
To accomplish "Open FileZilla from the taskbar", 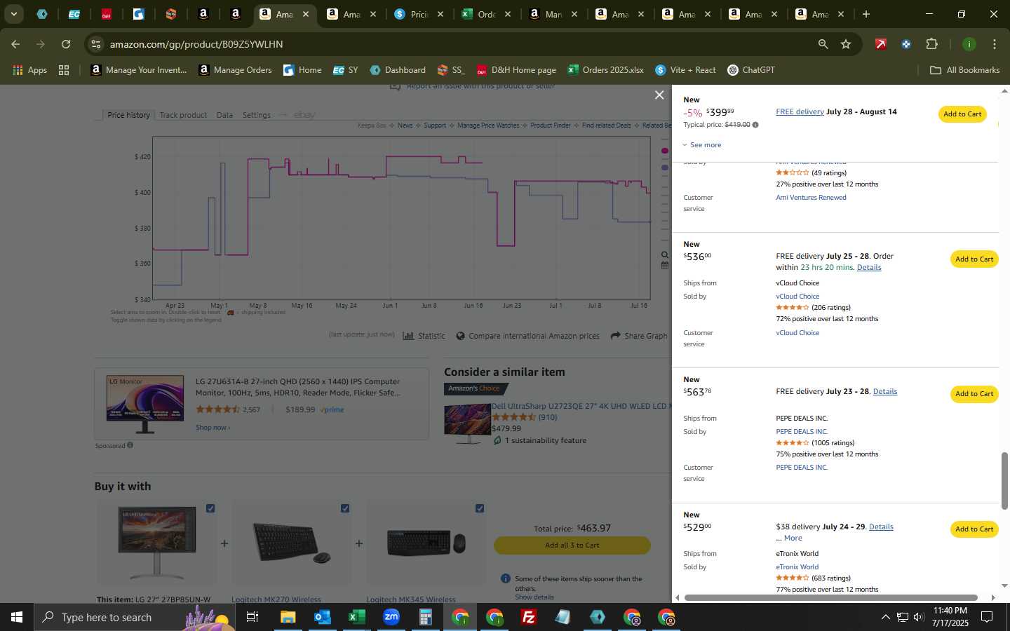I will pyautogui.click(x=529, y=617).
